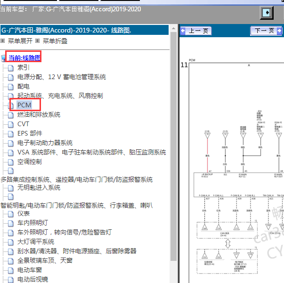Open 全景玻璃车顶、天窗 entry
This screenshot has height=283, width=284.
(x=45, y=260)
